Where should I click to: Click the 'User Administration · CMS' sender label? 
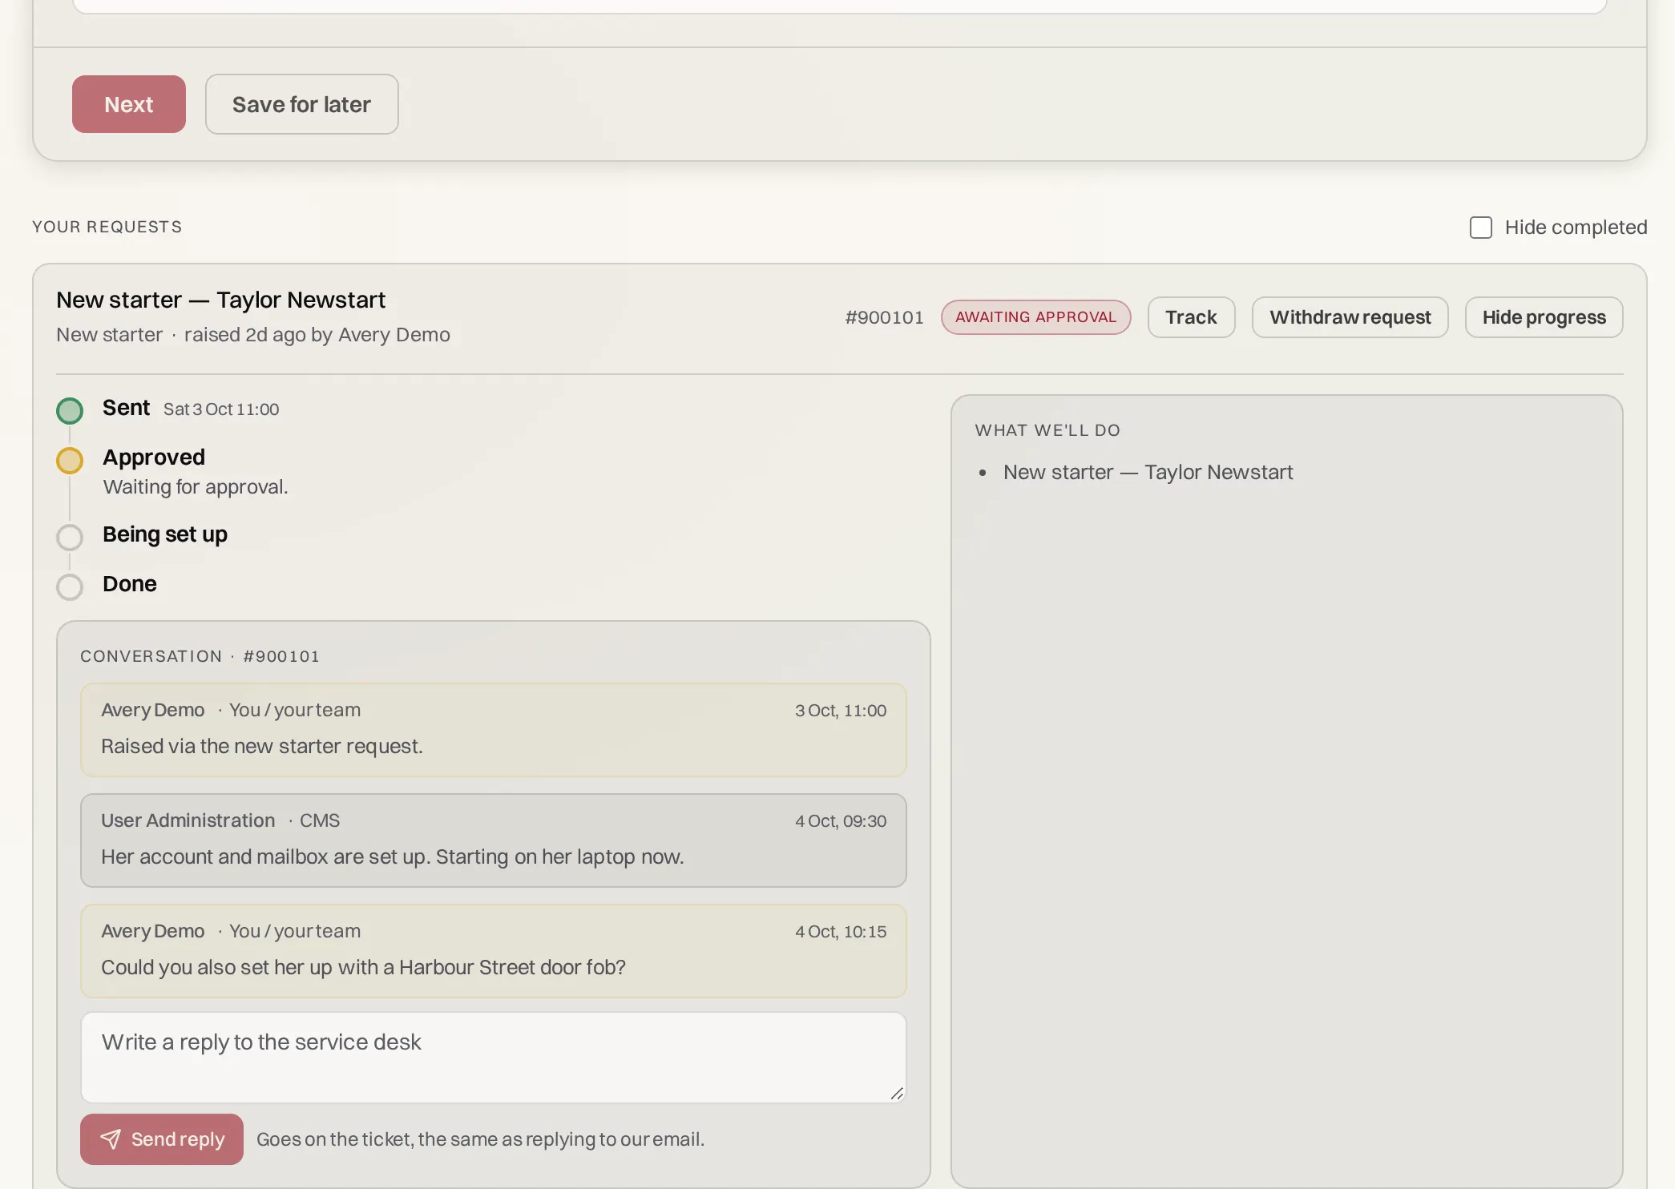[x=220, y=820]
